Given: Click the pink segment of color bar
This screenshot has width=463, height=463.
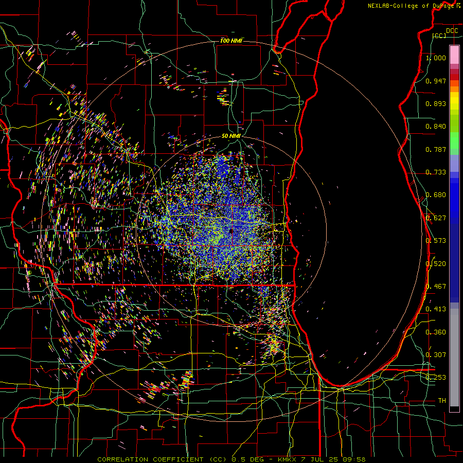Looking at the screenshot, I should tap(454, 55).
